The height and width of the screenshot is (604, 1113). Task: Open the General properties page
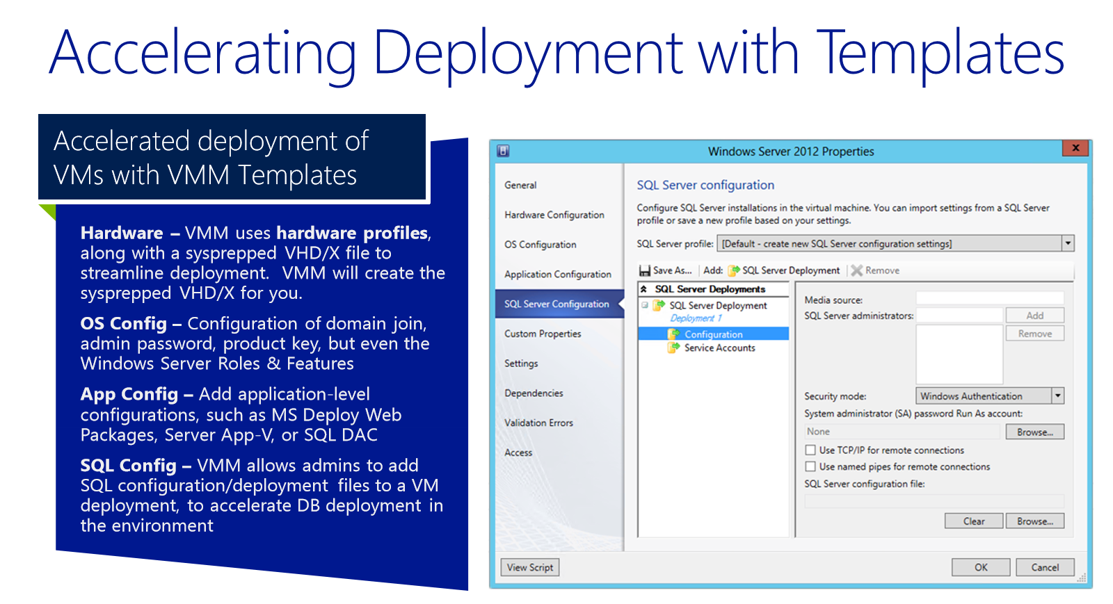click(x=520, y=185)
